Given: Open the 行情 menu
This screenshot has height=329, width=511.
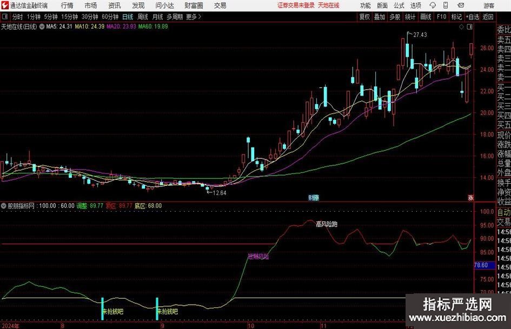Looking at the screenshot, I should coord(67,5).
